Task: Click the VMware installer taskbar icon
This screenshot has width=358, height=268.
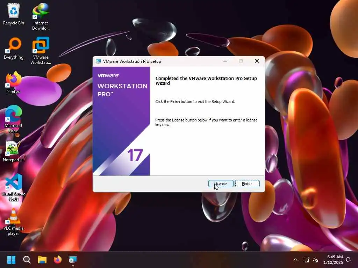Action: click(73, 260)
